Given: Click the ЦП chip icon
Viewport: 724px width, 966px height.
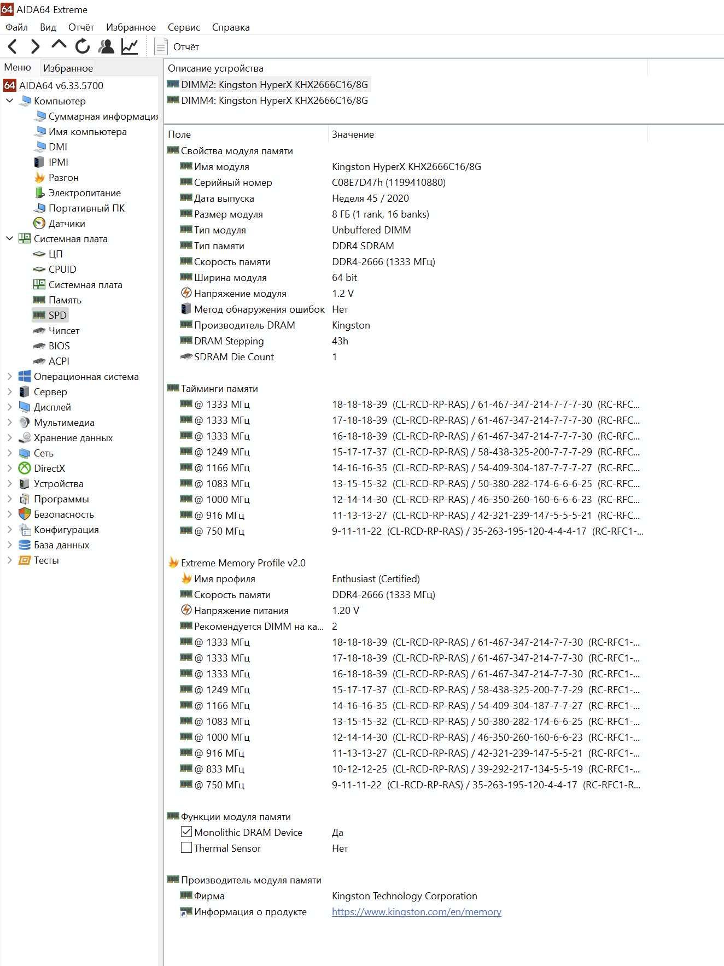Looking at the screenshot, I should pos(39,254).
